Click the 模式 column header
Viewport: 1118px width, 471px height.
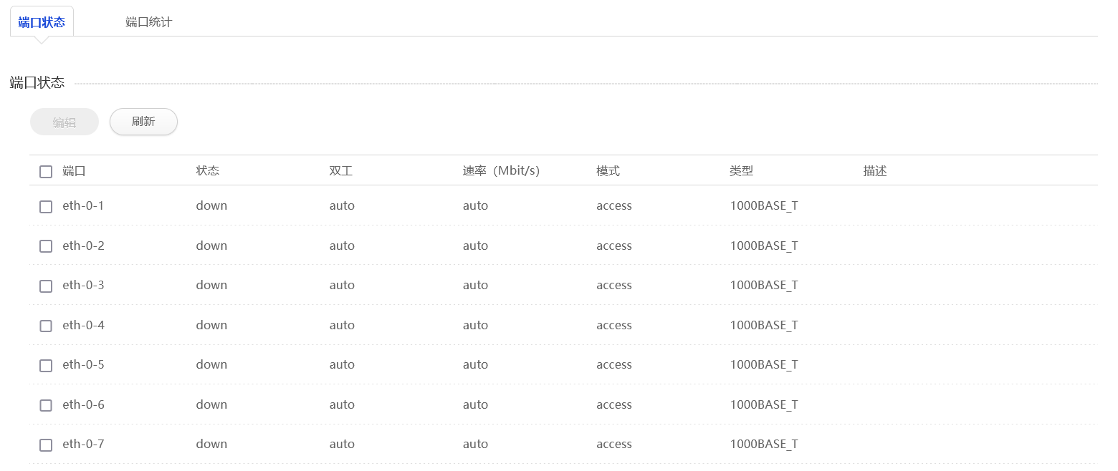pyautogui.click(x=608, y=171)
